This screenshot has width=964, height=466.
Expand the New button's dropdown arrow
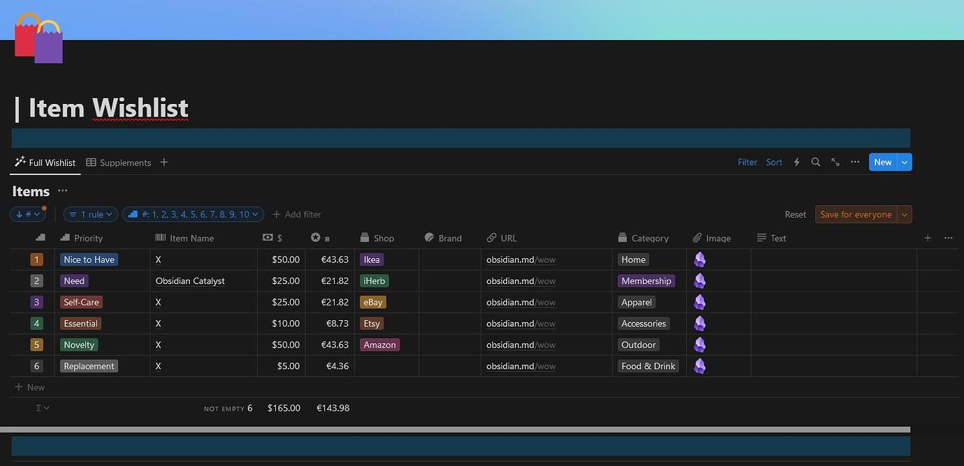click(x=904, y=162)
